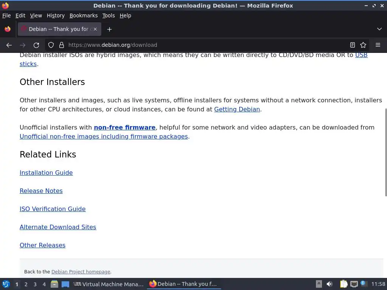387x290 pixels.
Task: Open the LXQt start menu icon
Action: tap(6, 284)
